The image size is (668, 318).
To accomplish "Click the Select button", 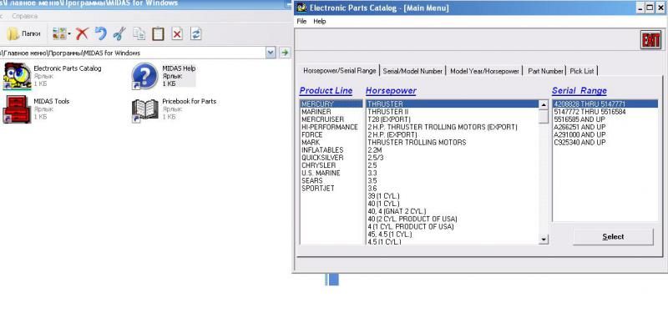I will tap(613, 237).
